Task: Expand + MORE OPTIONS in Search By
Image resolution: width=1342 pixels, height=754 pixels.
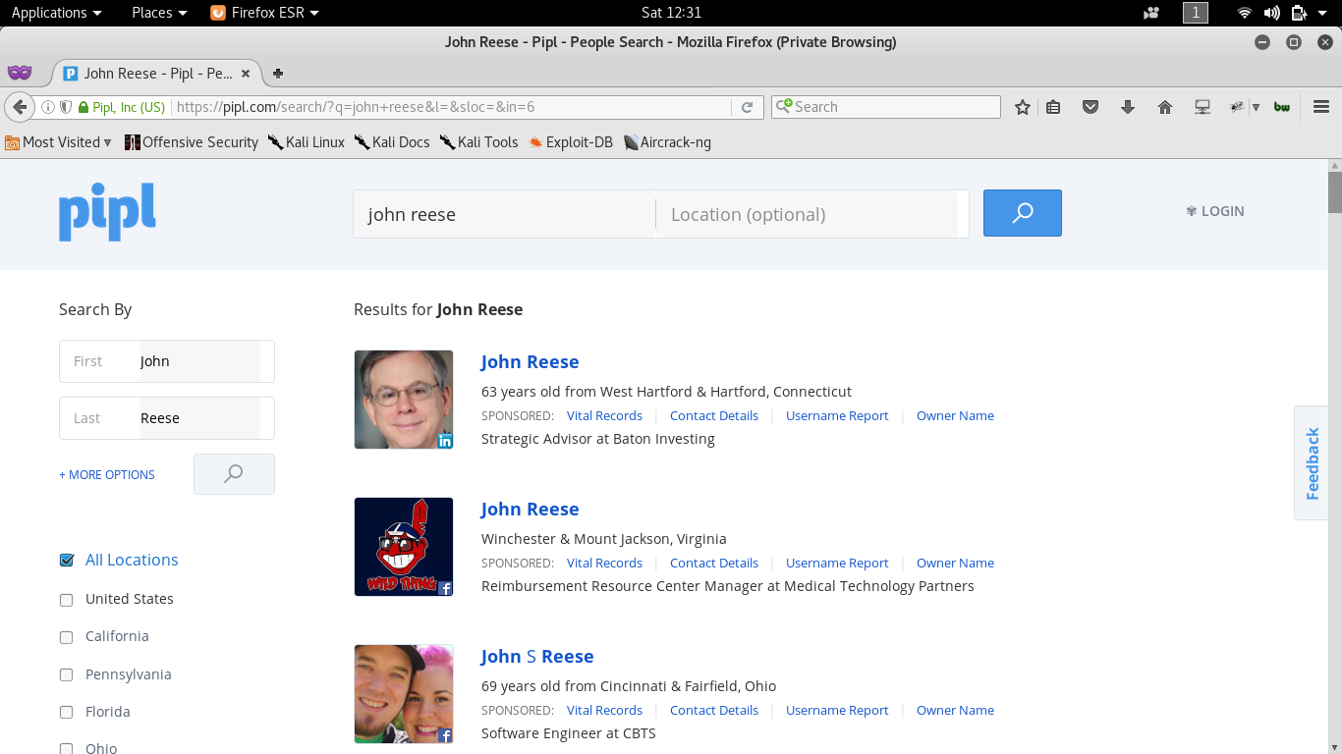Action: coord(107,474)
